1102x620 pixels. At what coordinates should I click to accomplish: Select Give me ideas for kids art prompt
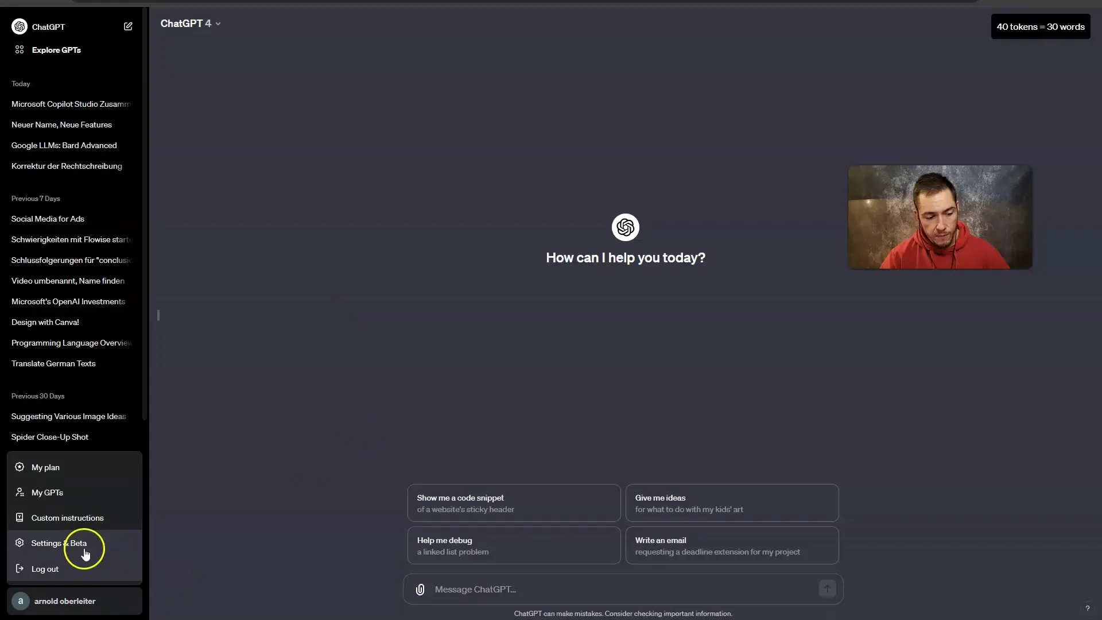click(731, 502)
